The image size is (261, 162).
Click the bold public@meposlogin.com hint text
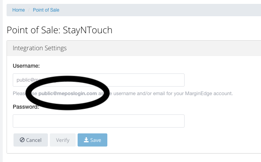click(x=68, y=93)
